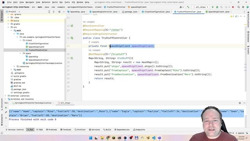Collapse the client package
This screenshot has height=141, width=250.
pos(20,40)
